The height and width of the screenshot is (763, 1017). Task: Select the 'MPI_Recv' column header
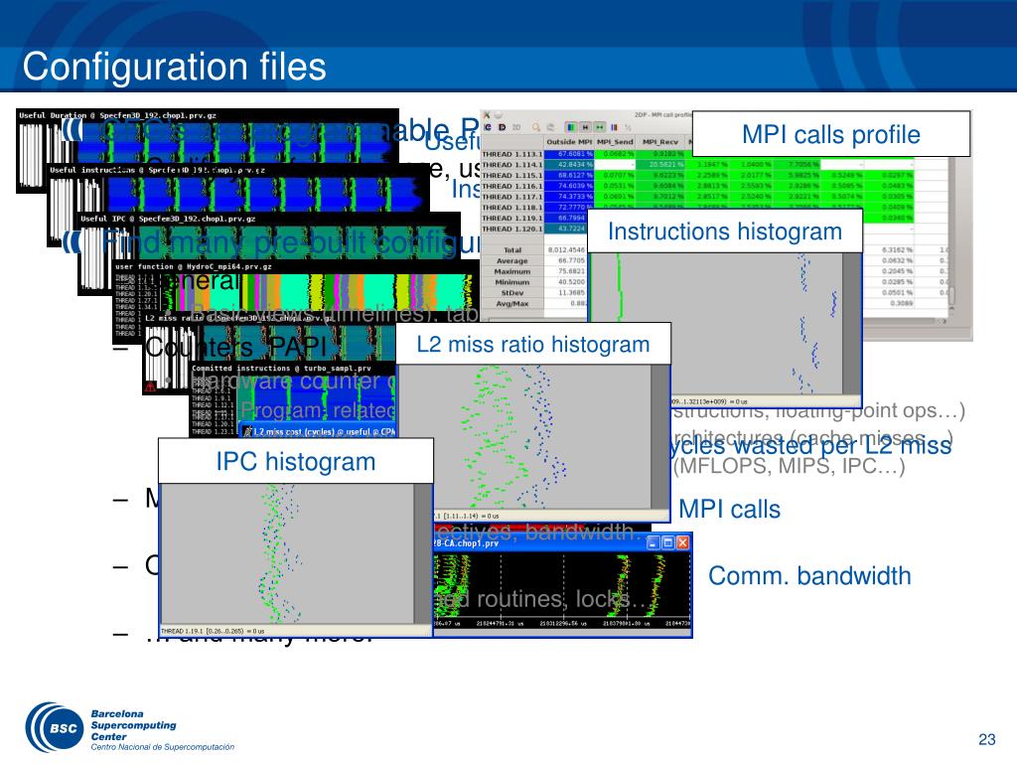tap(660, 141)
